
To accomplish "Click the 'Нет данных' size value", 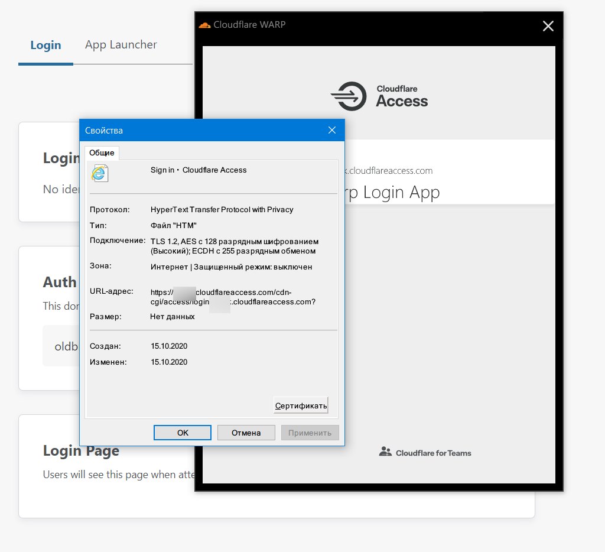I will [x=173, y=317].
